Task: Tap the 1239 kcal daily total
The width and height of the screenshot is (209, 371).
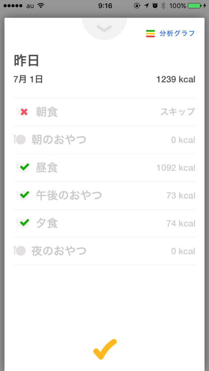Action: [x=175, y=79]
